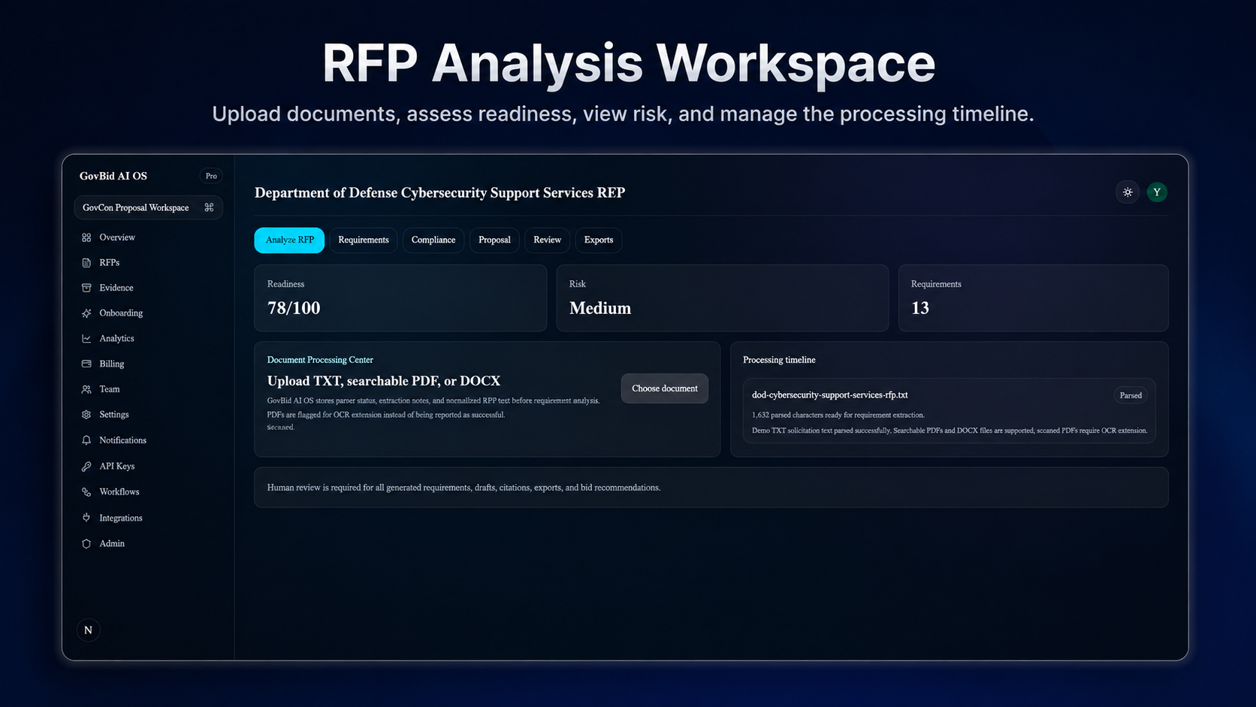Select the Analyze RFP tab
The height and width of the screenshot is (707, 1256).
(289, 240)
